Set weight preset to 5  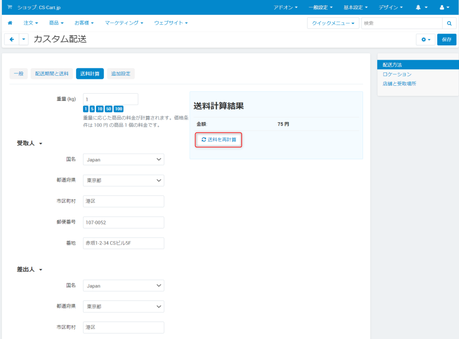tap(92, 109)
